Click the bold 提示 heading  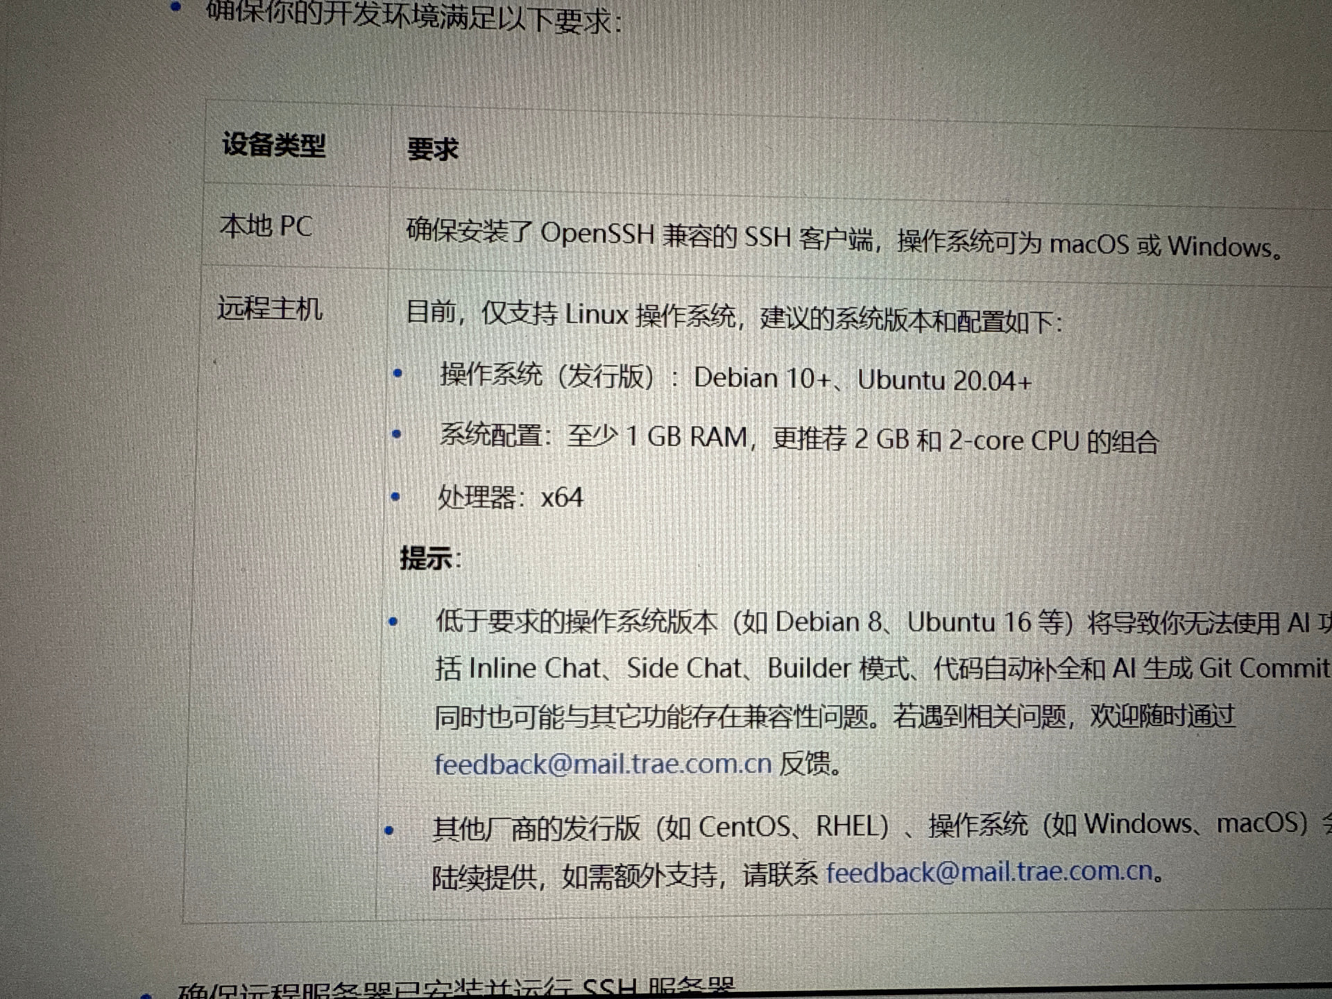[426, 558]
